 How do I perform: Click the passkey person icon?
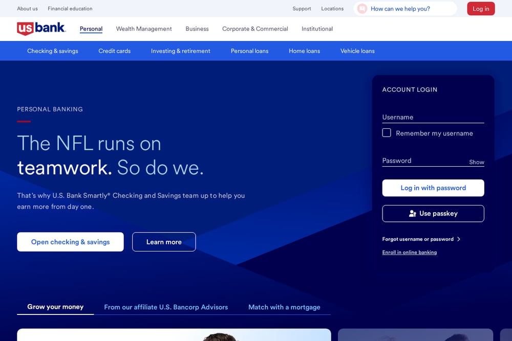pyautogui.click(x=412, y=214)
